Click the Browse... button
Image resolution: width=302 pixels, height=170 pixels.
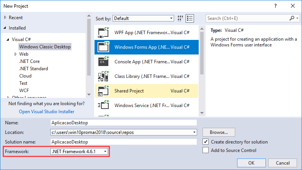219,132
